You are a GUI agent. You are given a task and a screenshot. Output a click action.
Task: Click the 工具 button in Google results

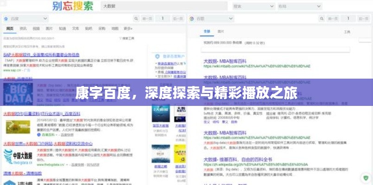tap(347, 32)
